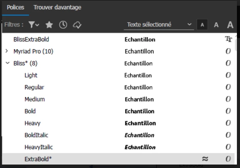Click OpenType icon on ExtraBold* row
Screen dimensions: 240x168
click(x=228, y=159)
